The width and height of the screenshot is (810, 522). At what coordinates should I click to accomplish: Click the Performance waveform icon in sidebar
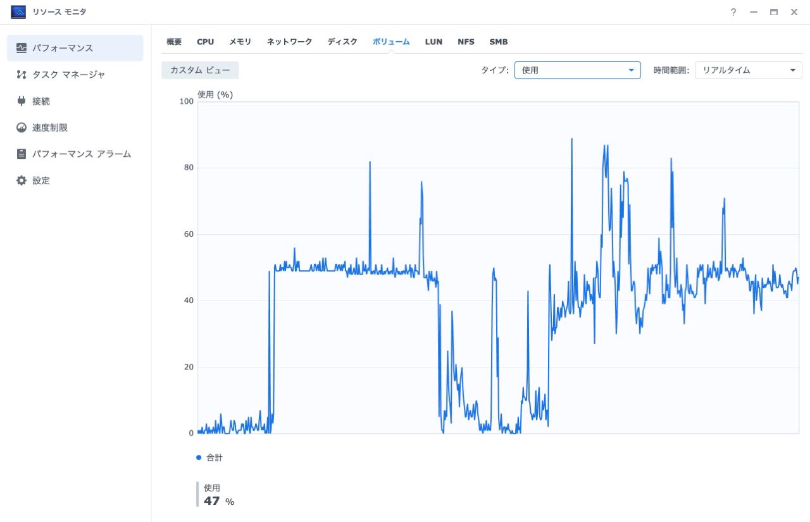[22, 48]
